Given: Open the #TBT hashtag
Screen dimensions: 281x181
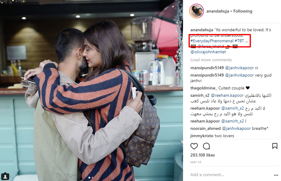Looking at the screenshot, I should pyautogui.click(x=239, y=41).
